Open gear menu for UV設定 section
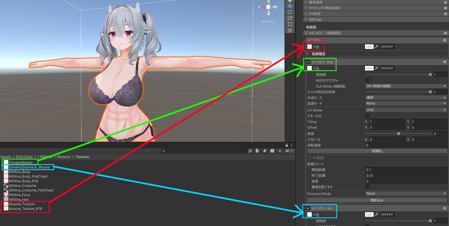449x226 pixels. [446, 14]
